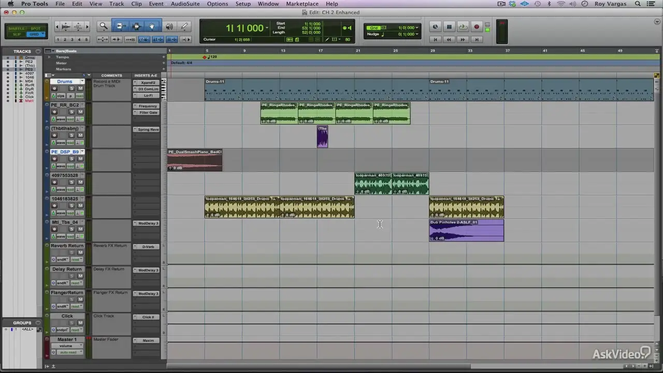Select the Selector waveform tool
Viewport: 663px width, 373px height.
point(137,26)
